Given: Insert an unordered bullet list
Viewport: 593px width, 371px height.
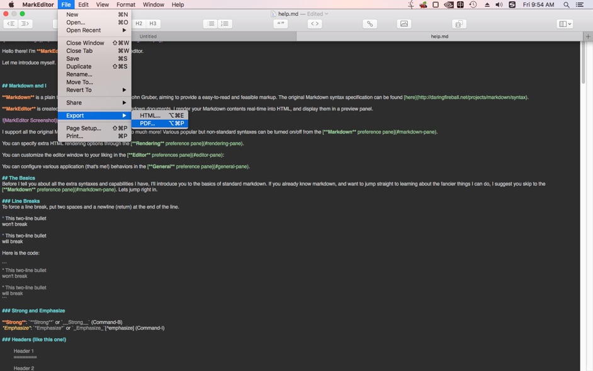Looking at the screenshot, I should tap(211, 24).
